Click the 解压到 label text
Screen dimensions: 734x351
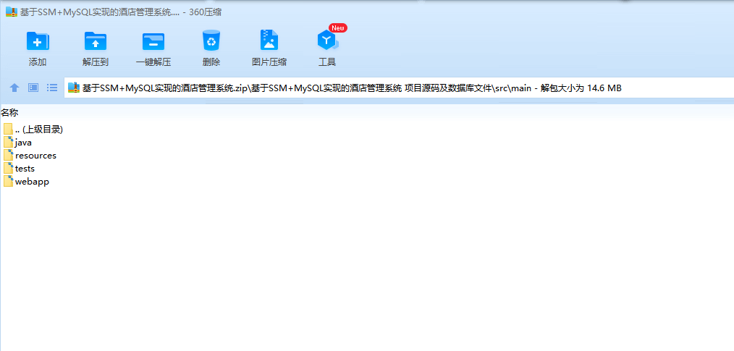[x=96, y=62]
